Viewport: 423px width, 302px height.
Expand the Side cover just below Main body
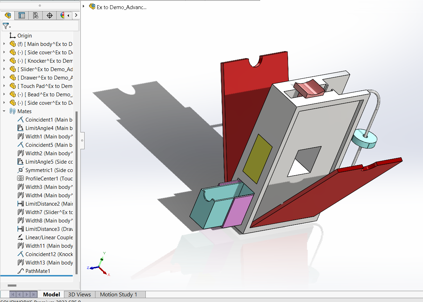(x=4, y=52)
